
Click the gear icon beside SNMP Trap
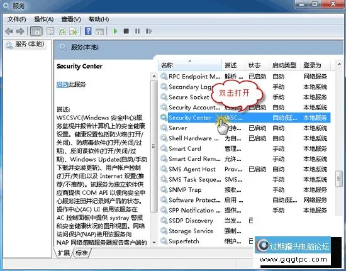pyautogui.click(x=164, y=189)
